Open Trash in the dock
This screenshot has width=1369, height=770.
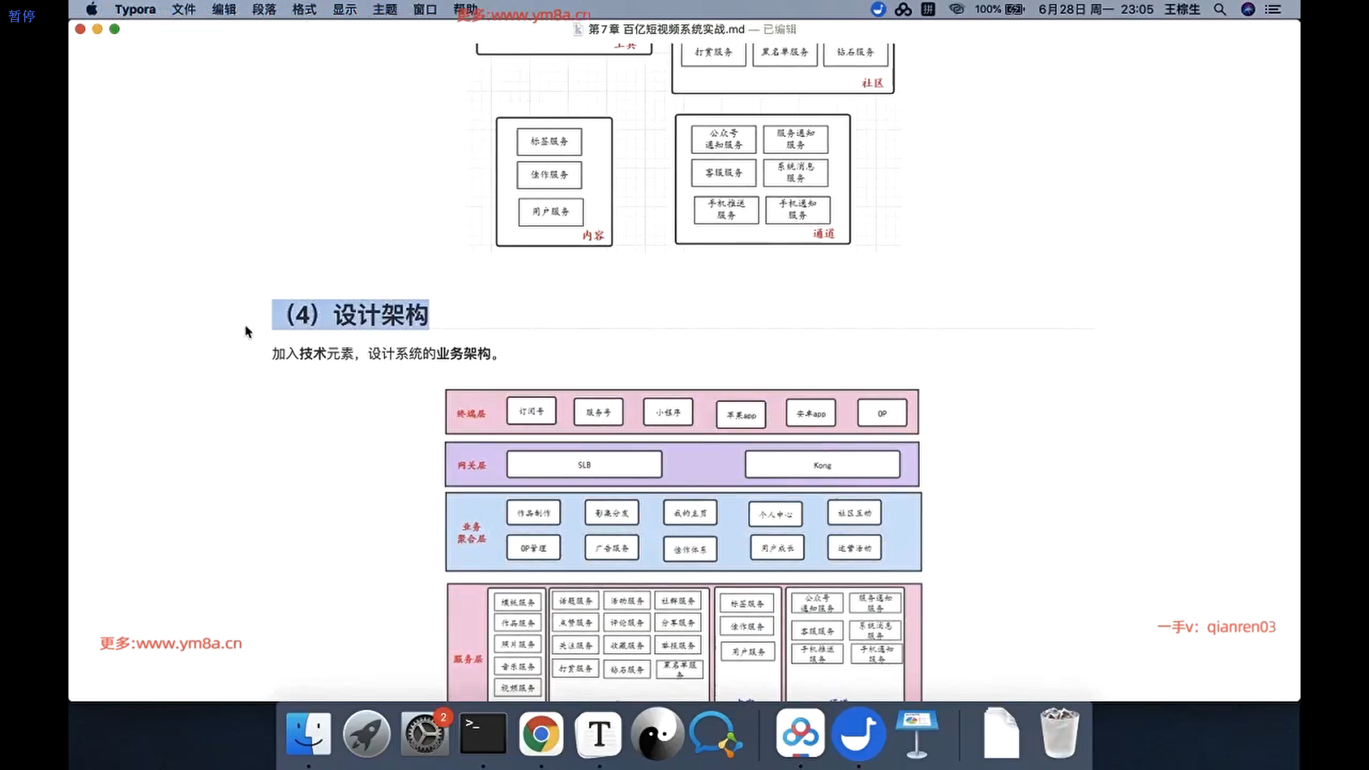coord(1059,734)
